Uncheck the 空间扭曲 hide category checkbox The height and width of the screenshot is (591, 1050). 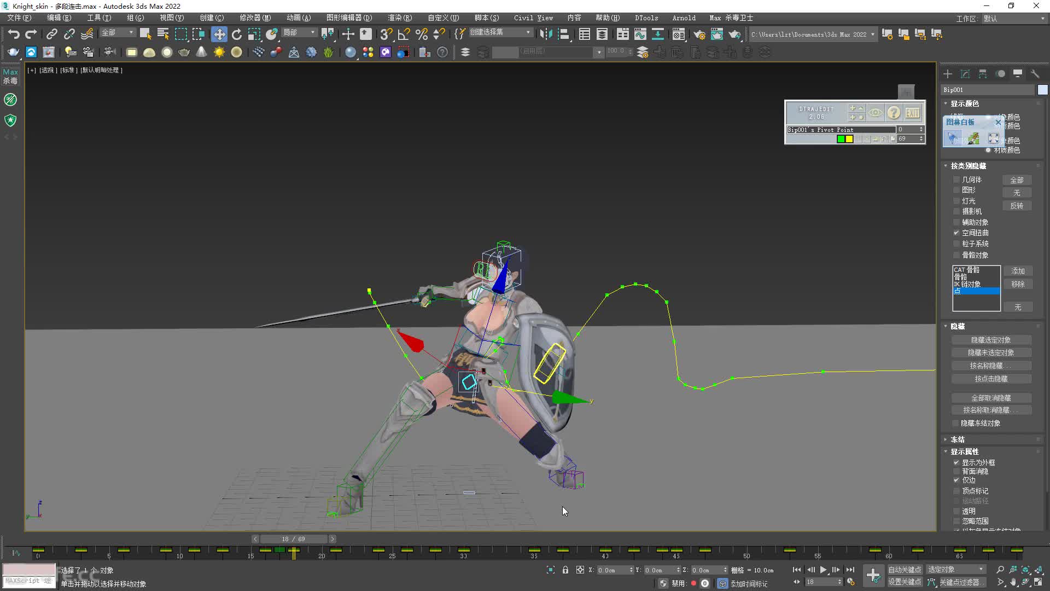click(x=956, y=233)
